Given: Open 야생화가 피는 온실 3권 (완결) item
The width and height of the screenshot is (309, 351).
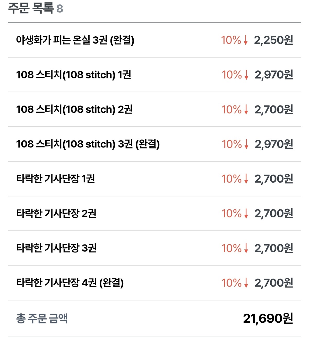Looking at the screenshot, I should click(x=154, y=40).
